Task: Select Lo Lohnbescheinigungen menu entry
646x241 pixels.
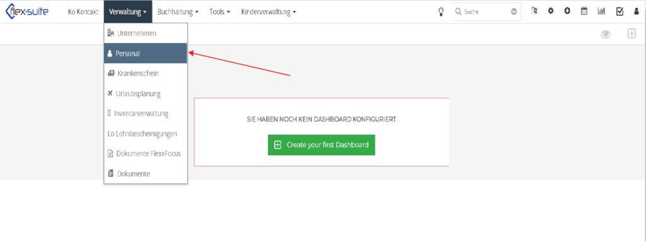Action: click(146, 134)
